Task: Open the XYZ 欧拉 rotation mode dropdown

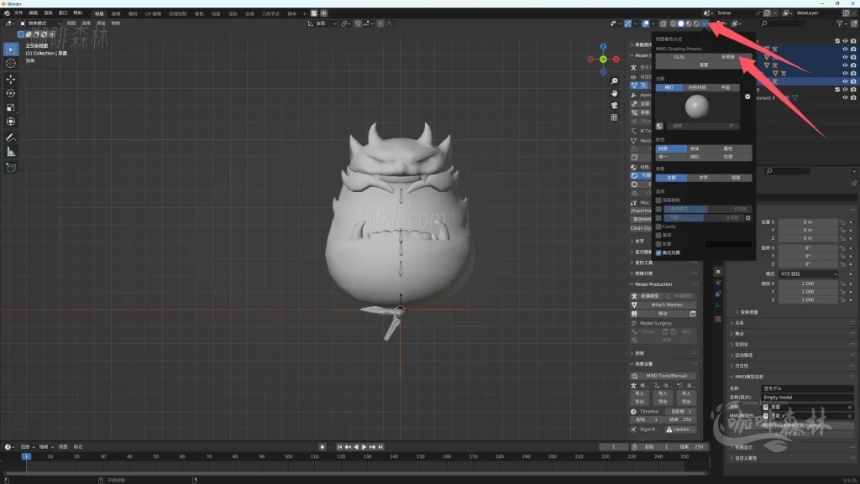Action: 807,274
